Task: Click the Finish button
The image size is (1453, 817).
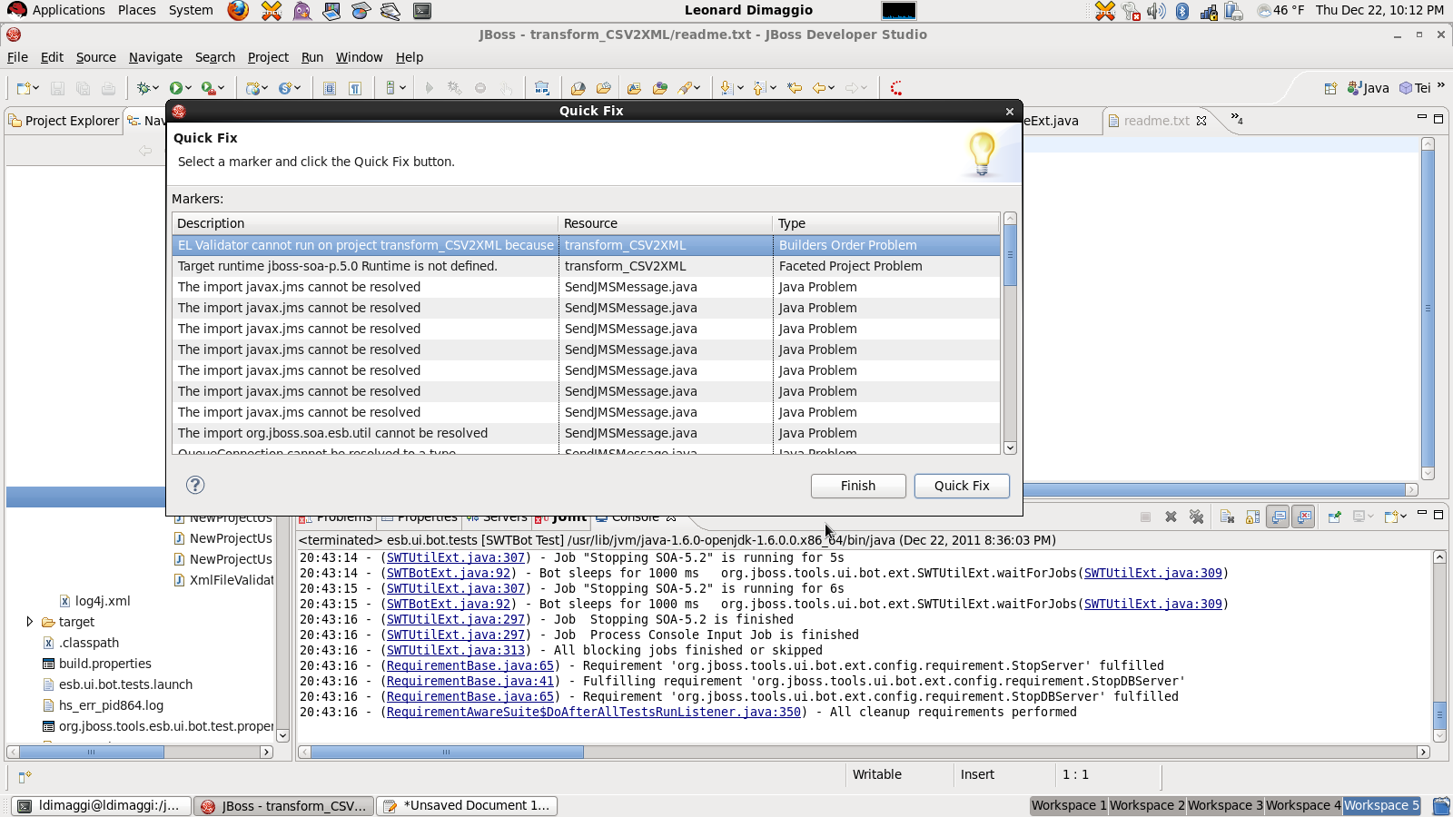Action: [857, 486]
